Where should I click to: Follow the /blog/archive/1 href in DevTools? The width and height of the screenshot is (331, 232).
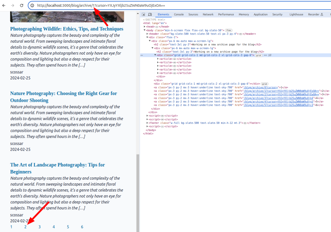tap(282, 91)
